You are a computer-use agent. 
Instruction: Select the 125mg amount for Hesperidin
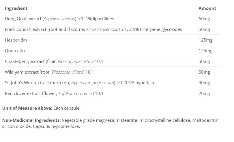pos(205,40)
